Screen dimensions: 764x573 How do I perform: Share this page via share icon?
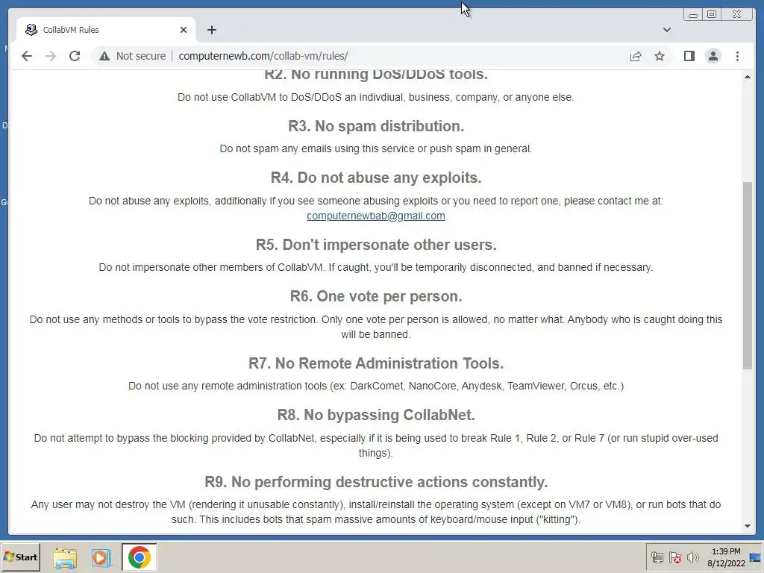[636, 56]
